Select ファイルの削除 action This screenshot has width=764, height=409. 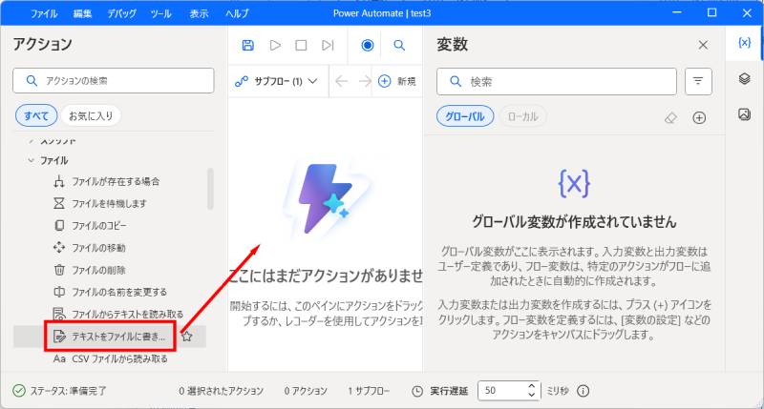tap(89, 270)
